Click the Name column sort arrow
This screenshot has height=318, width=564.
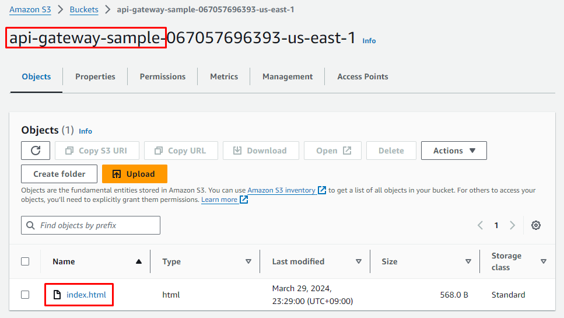coord(138,261)
